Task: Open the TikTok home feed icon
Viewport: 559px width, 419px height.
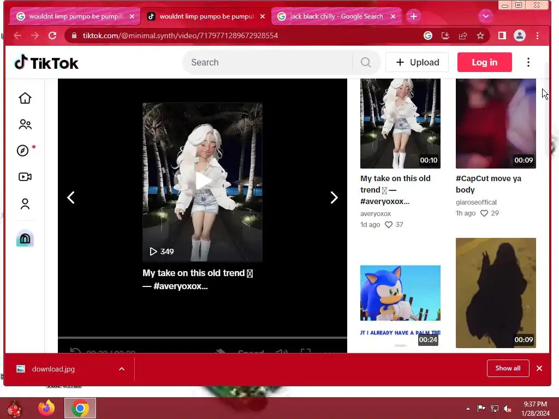Action: 25,98
